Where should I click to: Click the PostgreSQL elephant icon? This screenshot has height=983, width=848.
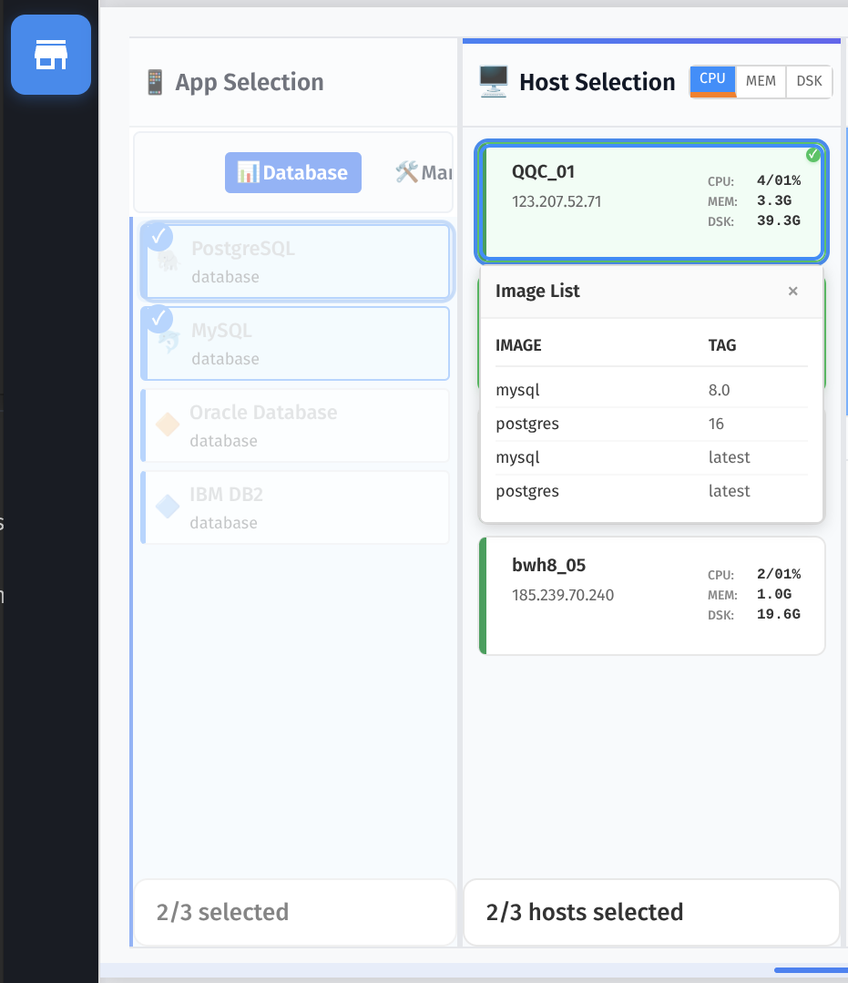tap(168, 261)
